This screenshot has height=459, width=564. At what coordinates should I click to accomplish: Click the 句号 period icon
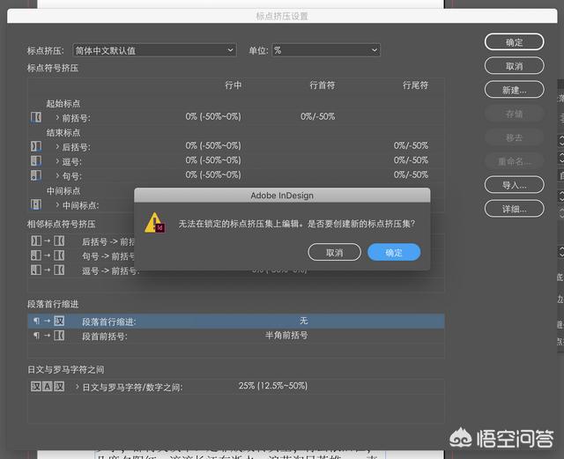coord(36,175)
